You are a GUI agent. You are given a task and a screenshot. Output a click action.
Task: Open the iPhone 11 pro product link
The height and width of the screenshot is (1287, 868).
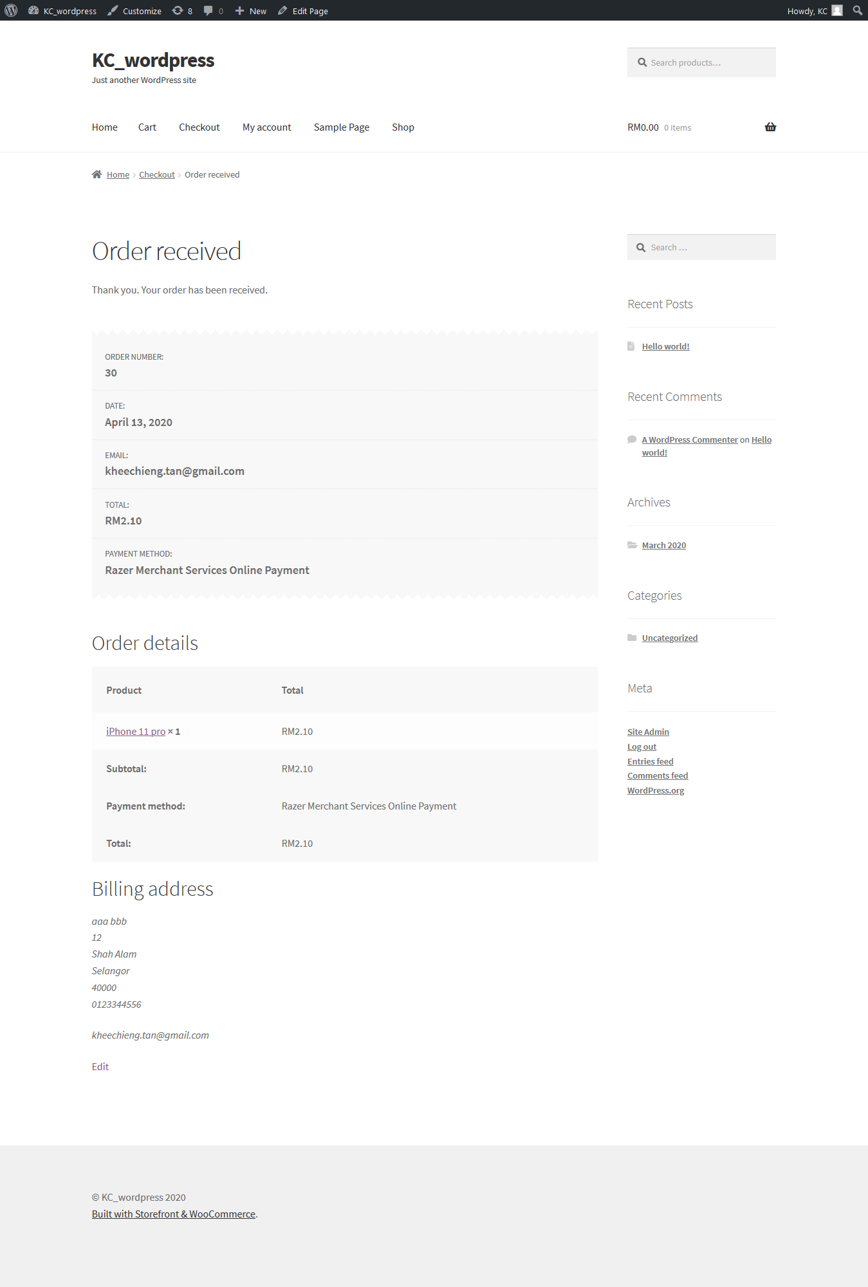tap(135, 731)
